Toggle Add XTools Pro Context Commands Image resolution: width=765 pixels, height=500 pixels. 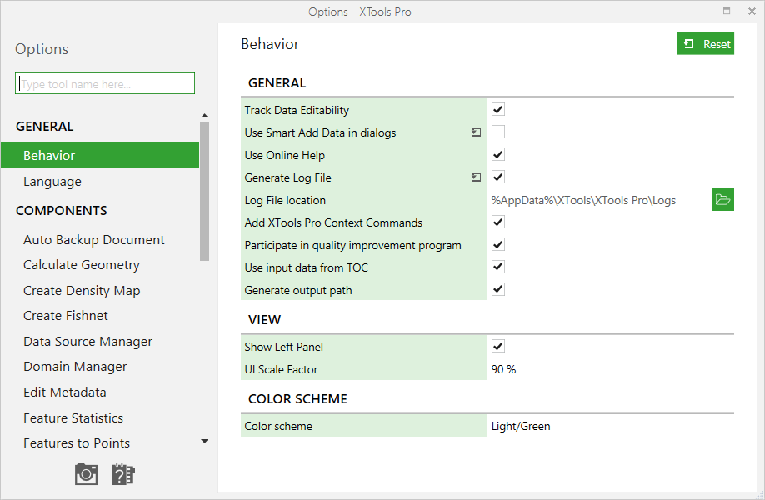click(x=498, y=222)
